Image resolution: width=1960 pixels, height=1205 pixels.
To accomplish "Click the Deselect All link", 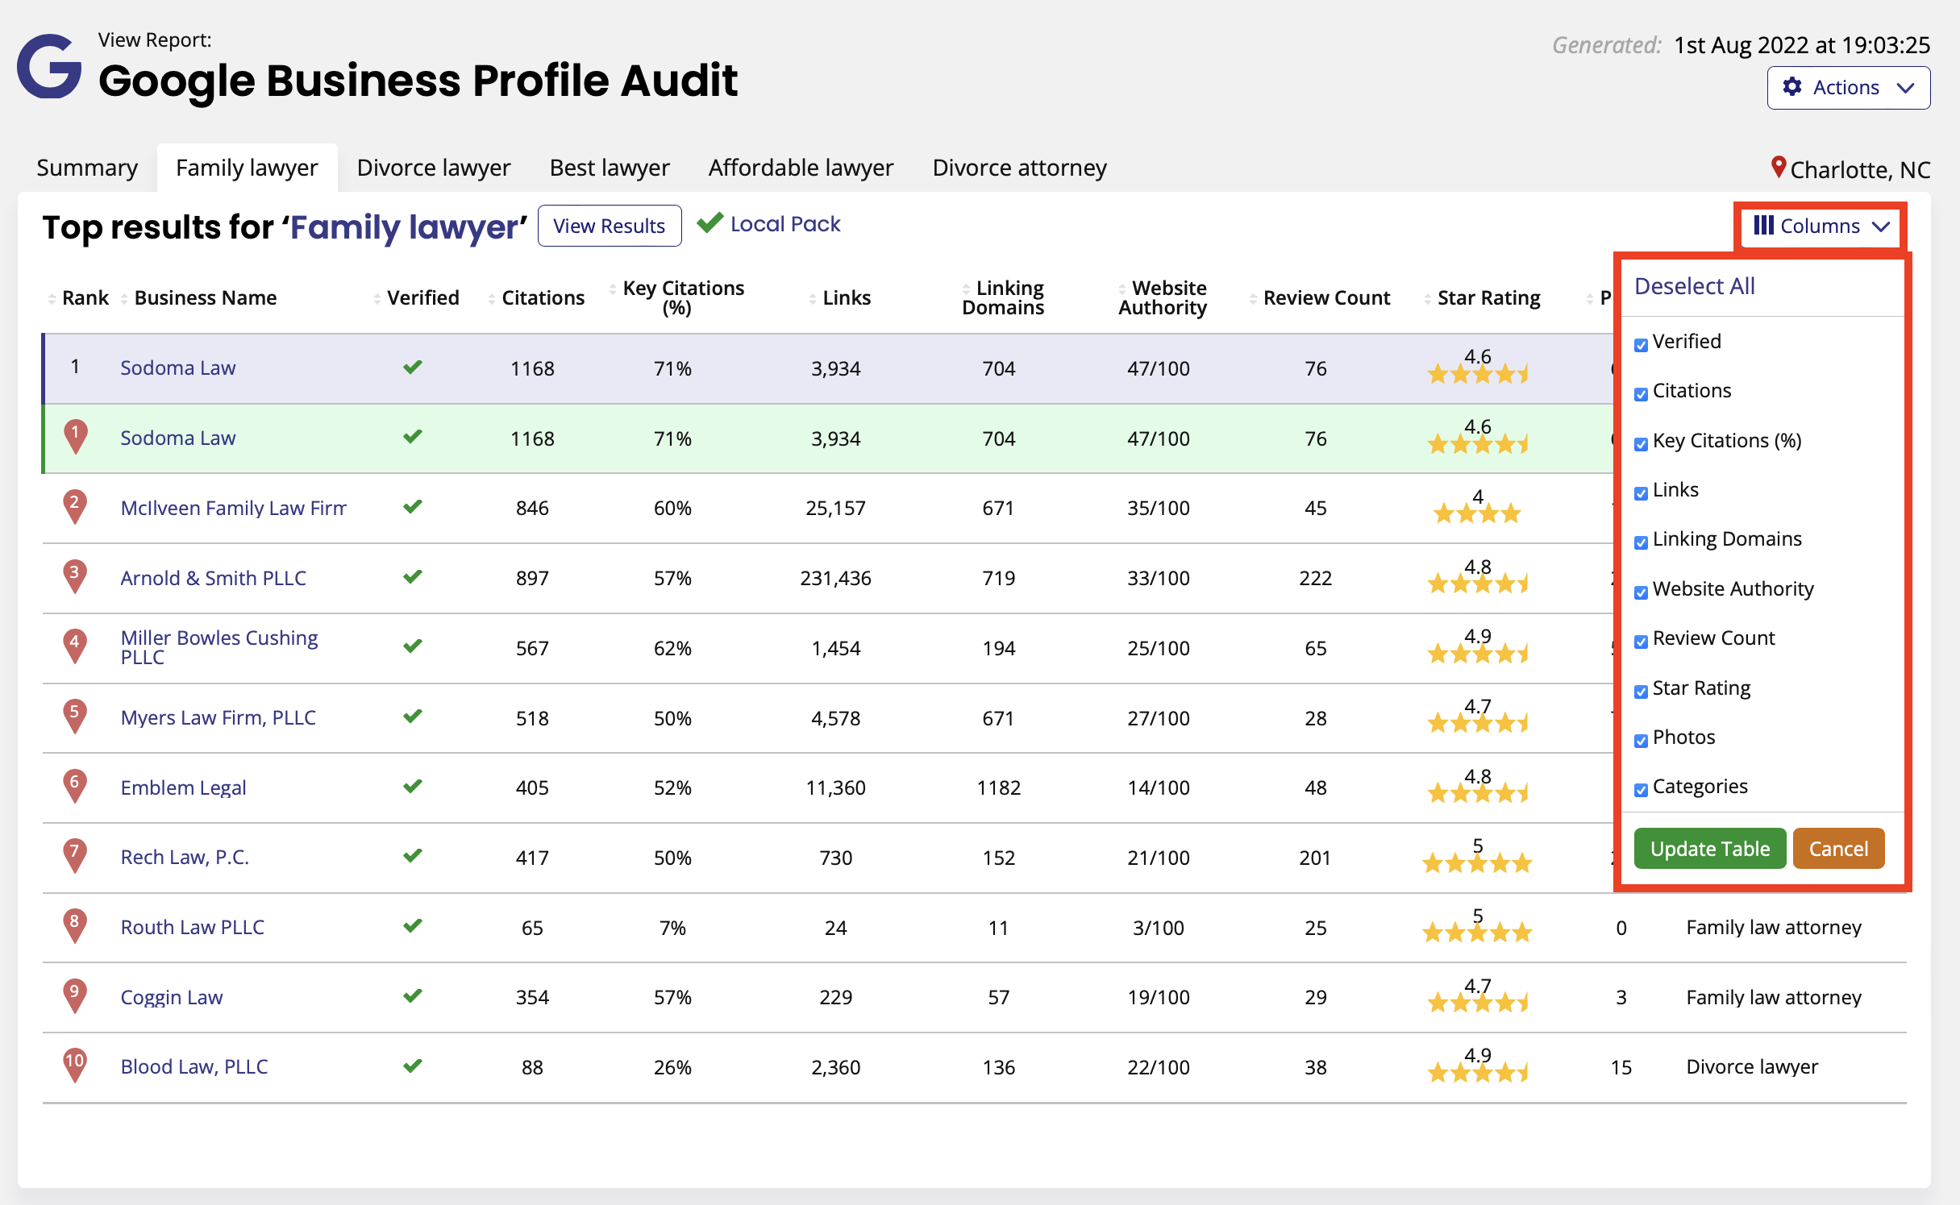I will tap(1694, 286).
